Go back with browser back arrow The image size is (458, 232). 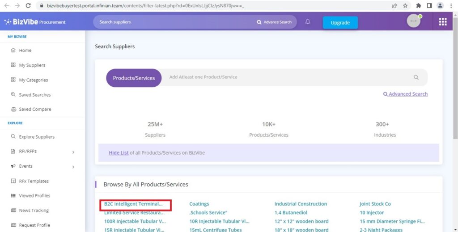point(7,5)
